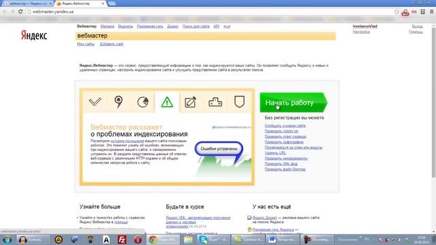Open the Поиск для сайта link

pyautogui.click(x=196, y=27)
